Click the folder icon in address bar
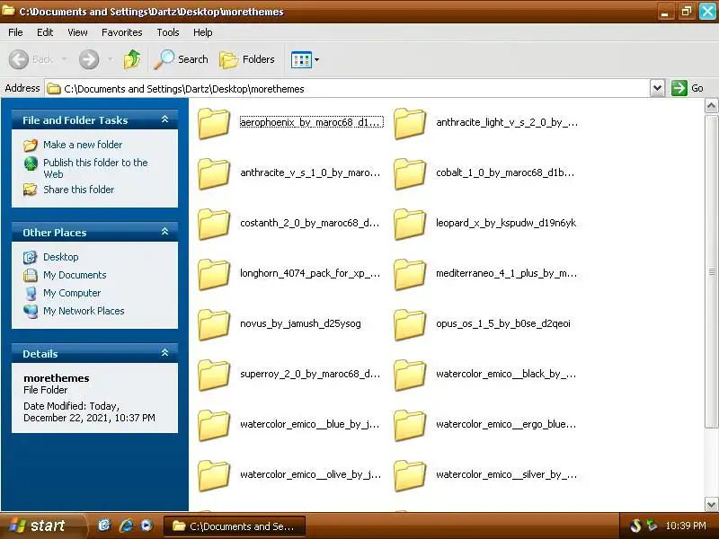Screen dimensions: 719x539 [54, 88]
